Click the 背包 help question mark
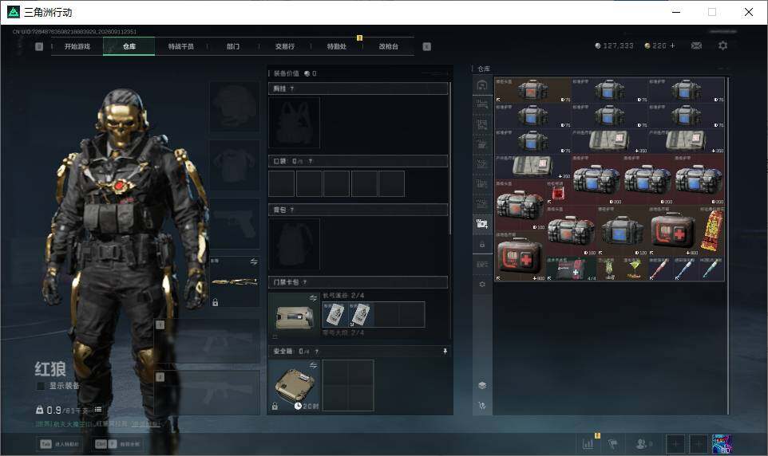Screen dimensions: 768x456 292,210
